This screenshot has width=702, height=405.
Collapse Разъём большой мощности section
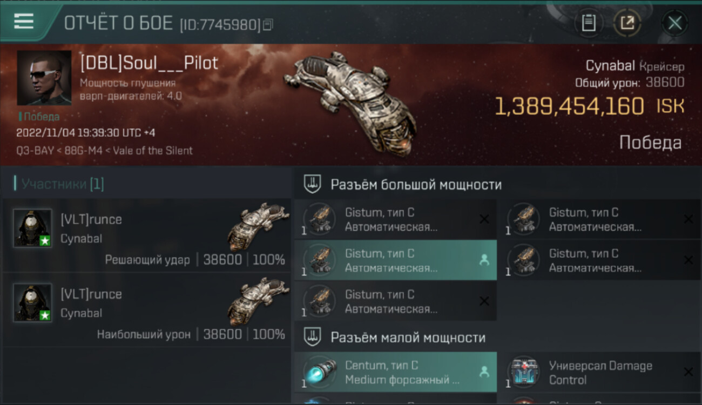pyautogui.click(x=416, y=185)
